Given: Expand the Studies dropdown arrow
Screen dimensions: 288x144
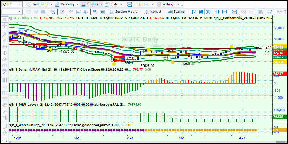Looking at the screenshot, I should 101,4.
